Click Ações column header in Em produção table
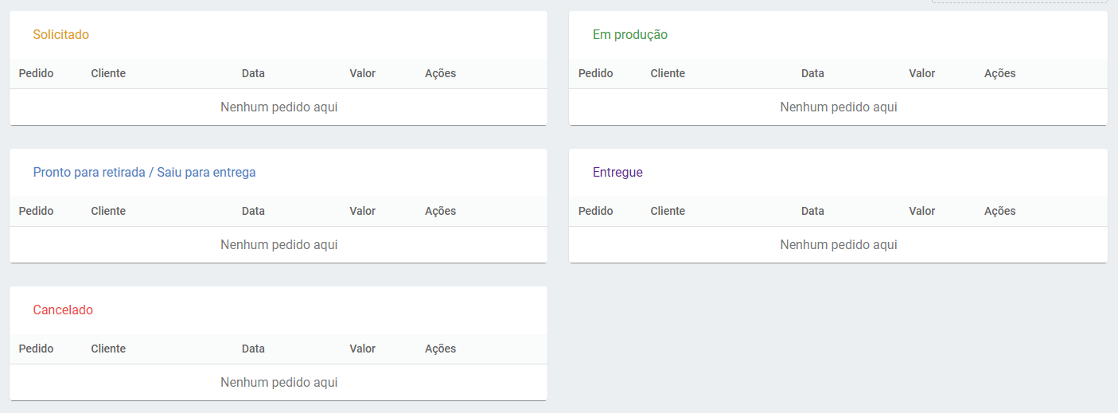 tap(999, 74)
